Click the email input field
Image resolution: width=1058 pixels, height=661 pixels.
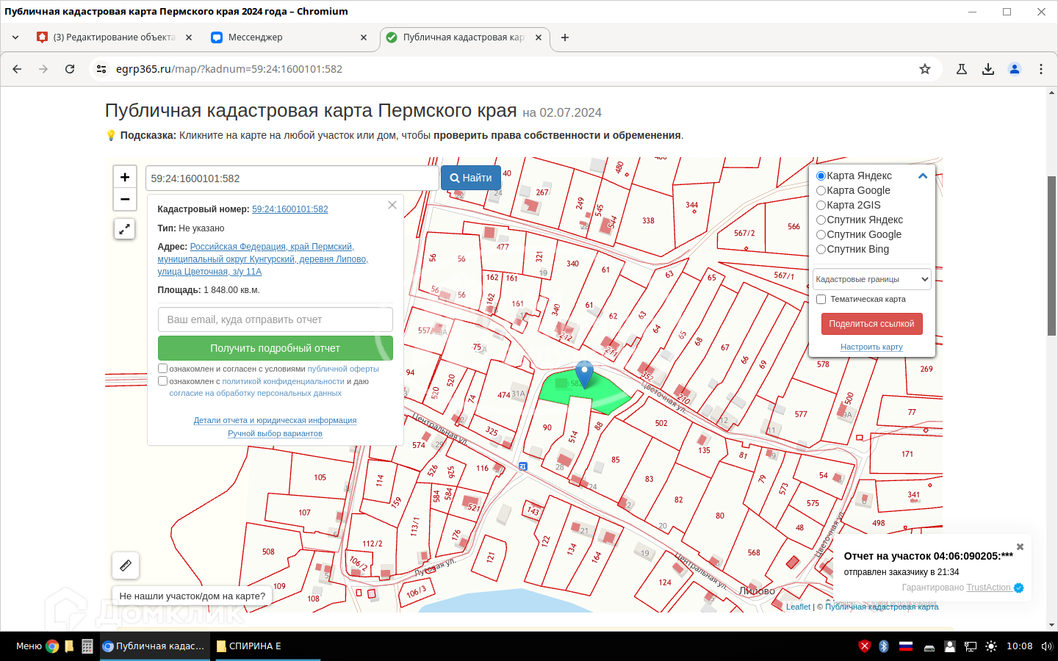pyautogui.click(x=276, y=319)
